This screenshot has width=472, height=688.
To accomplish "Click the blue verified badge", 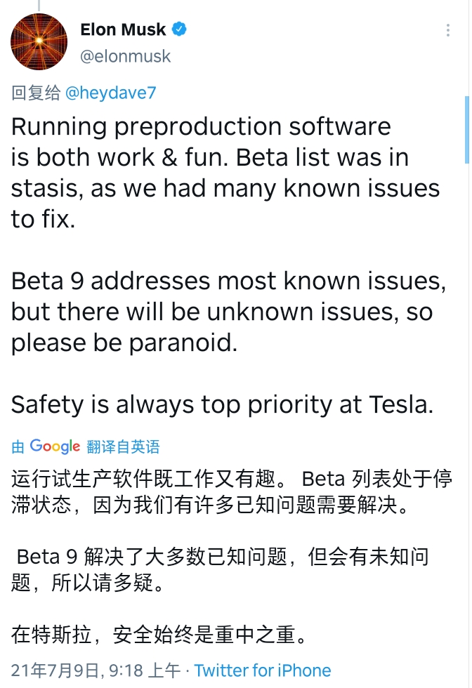I will pyautogui.click(x=181, y=29).
